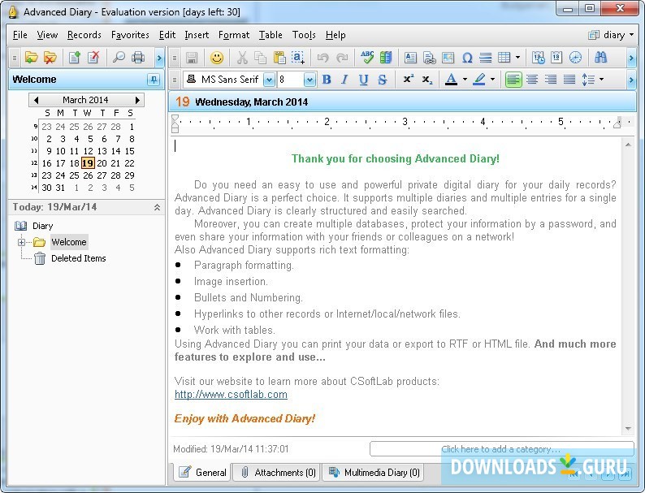
Task: Collapse the Today calendar panel
Action: pyautogui.click(x=157, y=207)
